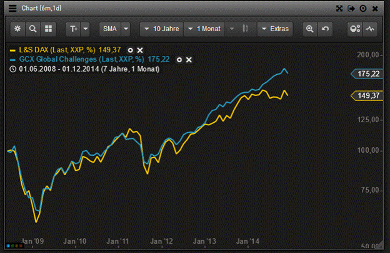Click the search magnifier icon in toolbar

point(33,29)
